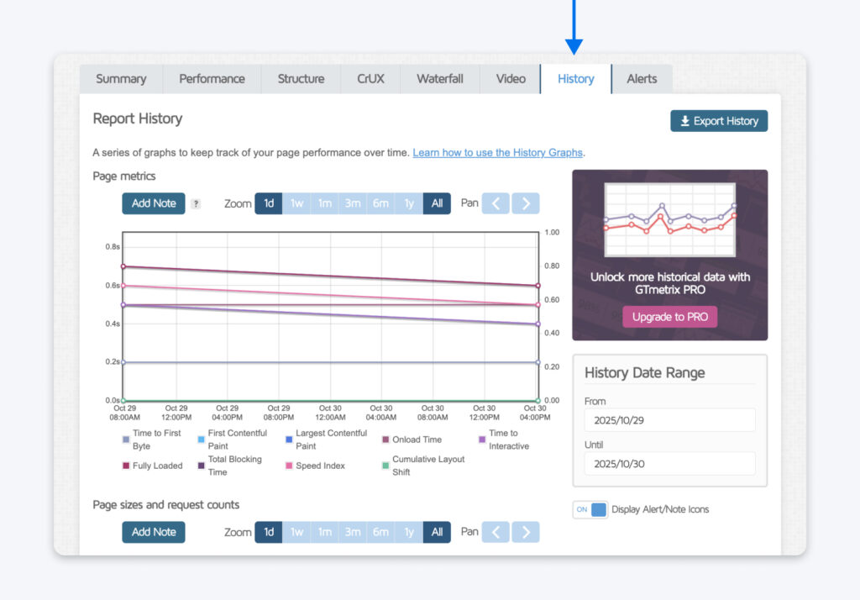This screenshot has height=600, width=860.
Task: Pan the Page sizes chart right
Action: [527, 531]
